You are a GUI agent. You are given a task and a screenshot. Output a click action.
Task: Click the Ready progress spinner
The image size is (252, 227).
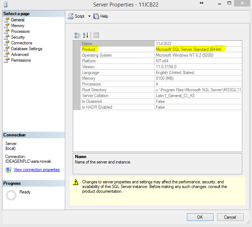11,195
